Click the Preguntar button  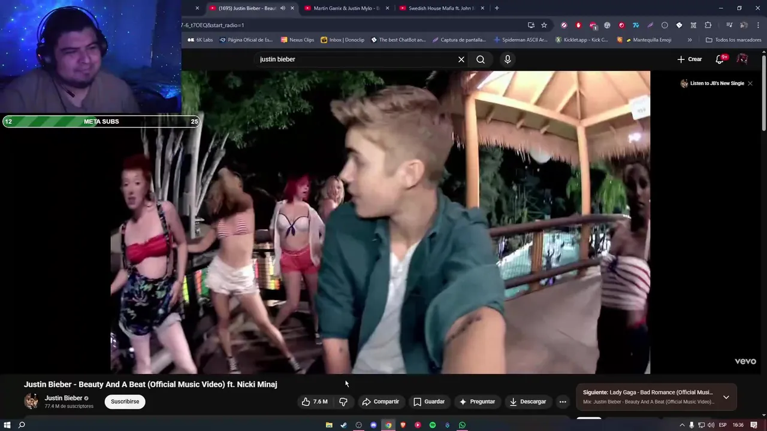[478, 402]
